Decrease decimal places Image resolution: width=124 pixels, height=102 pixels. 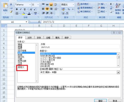point(67,13)
